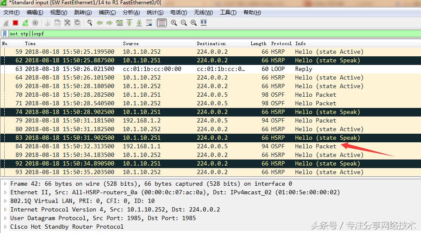Restart the current capture

[25, 23]
